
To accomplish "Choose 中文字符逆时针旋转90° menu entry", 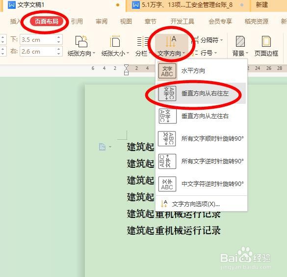I will [x=201, y=184].
